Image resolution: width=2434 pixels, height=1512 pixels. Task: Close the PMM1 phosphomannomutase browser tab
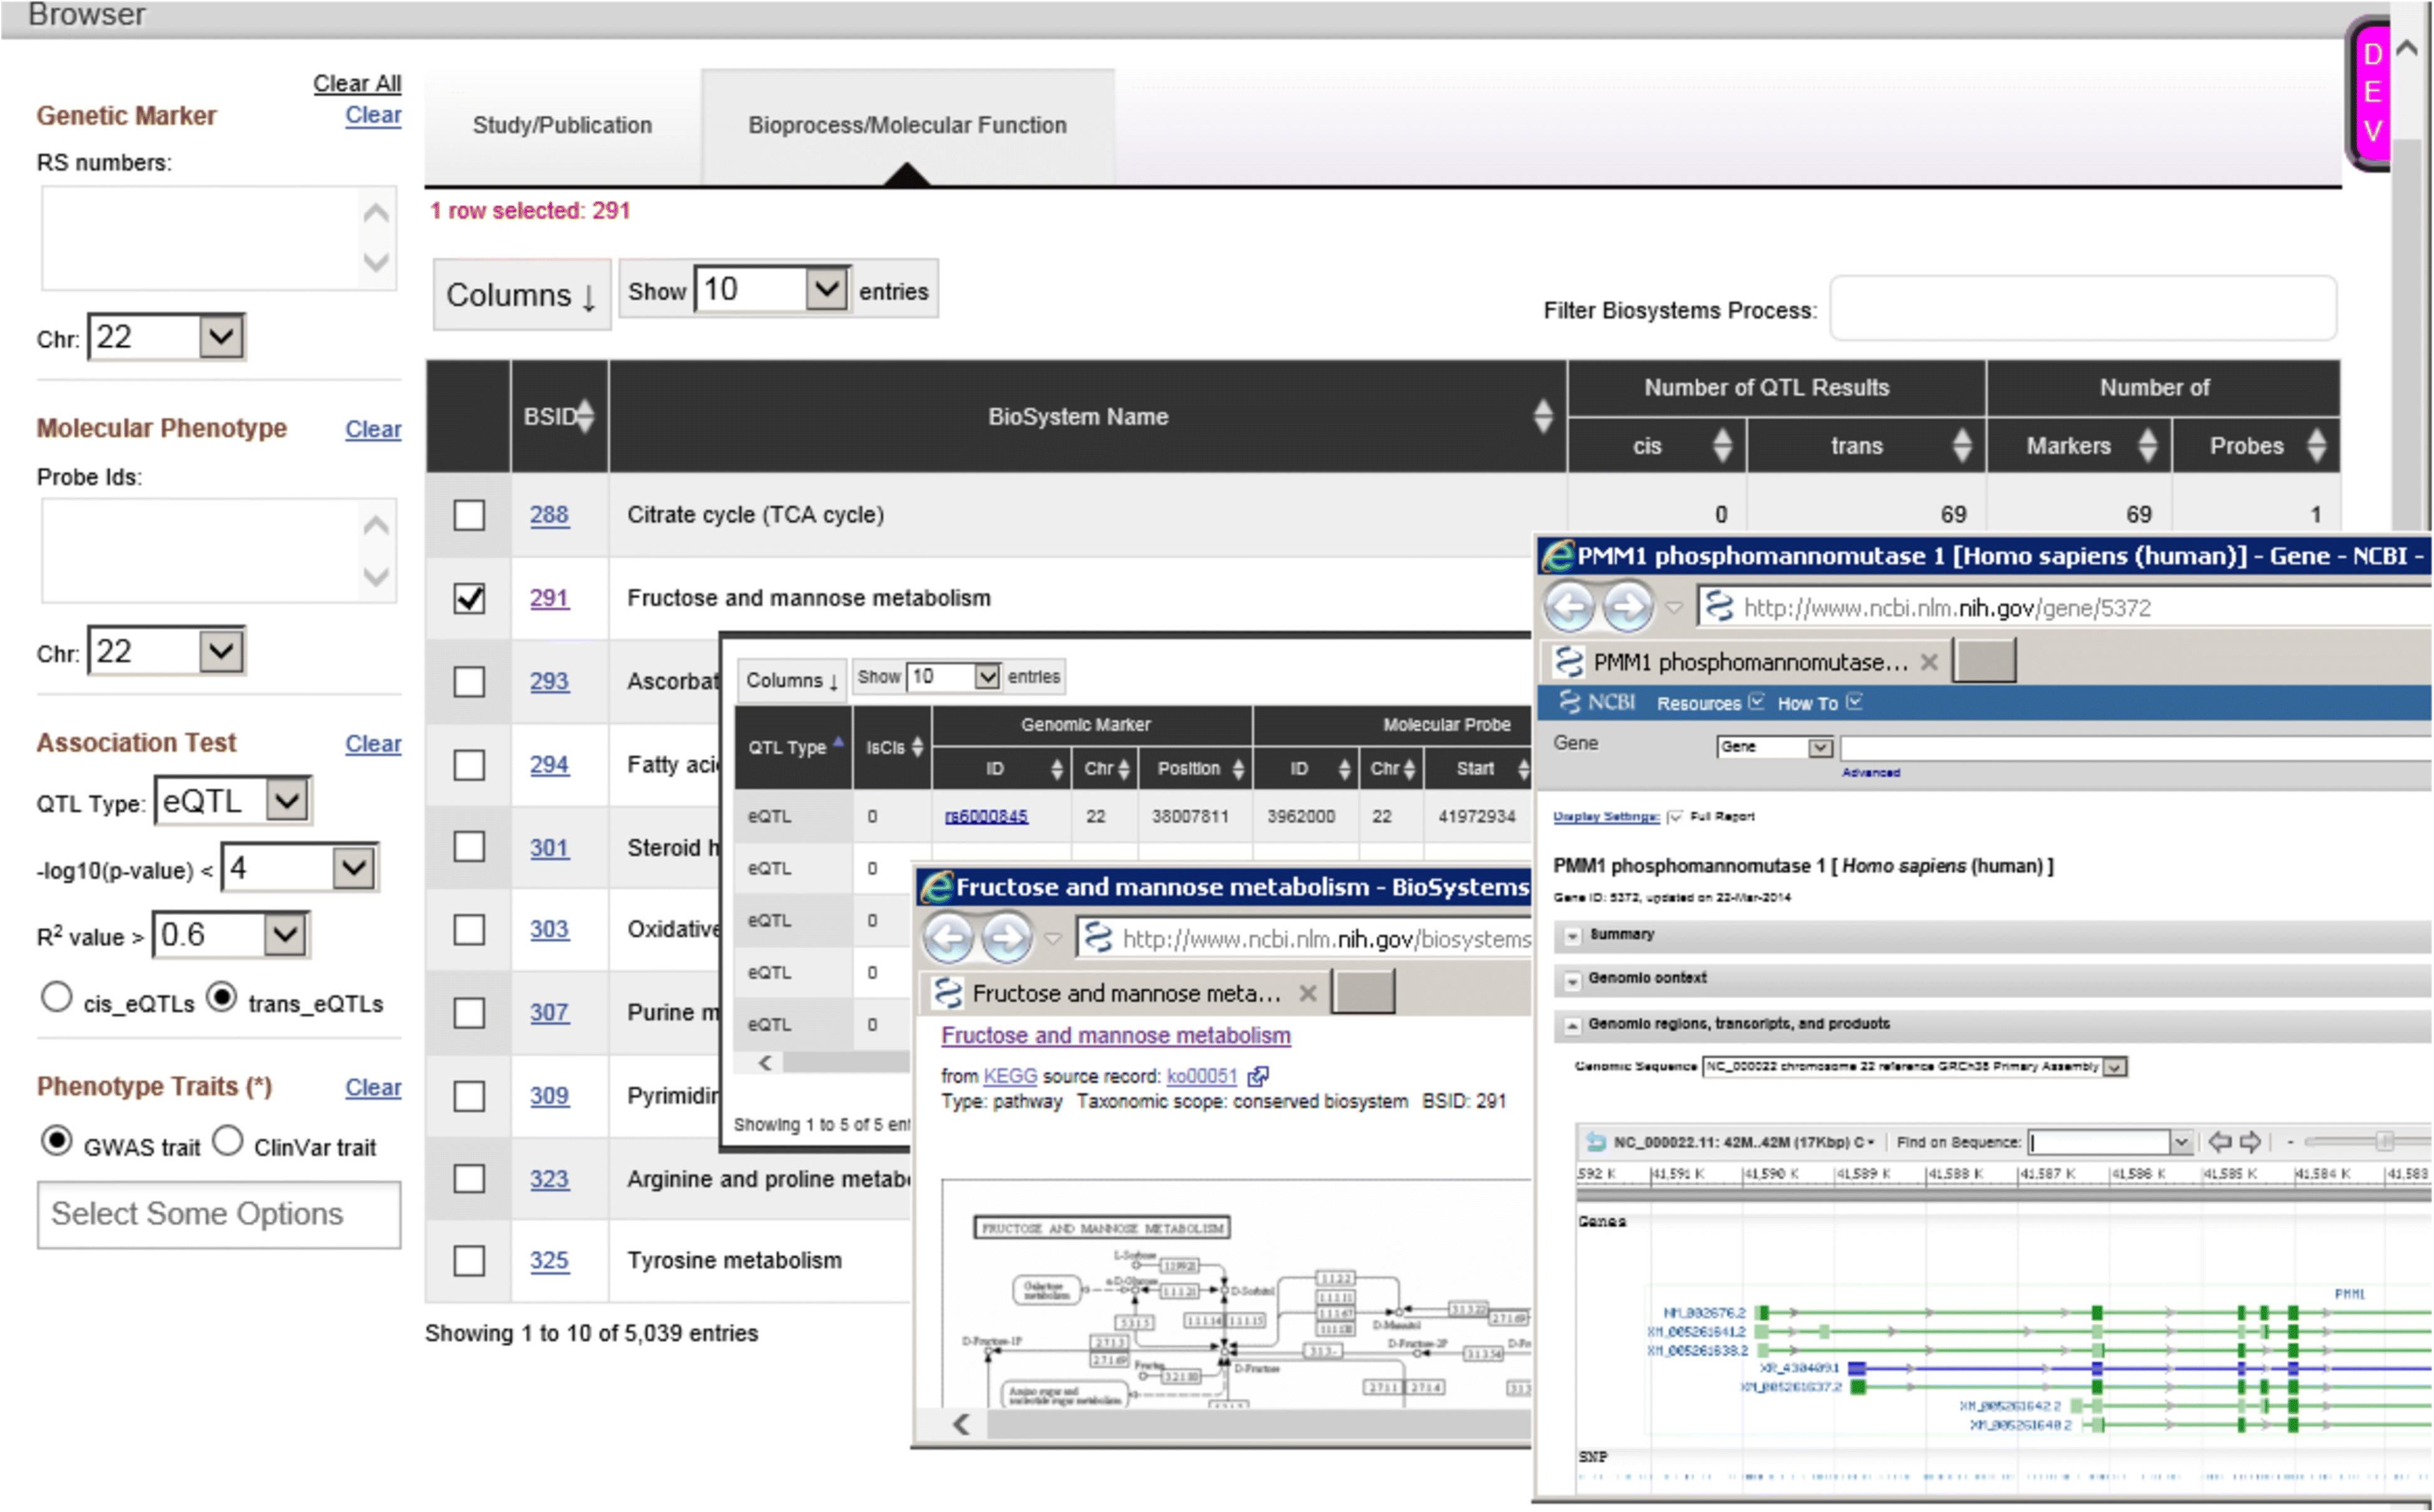coord(1930,662)
